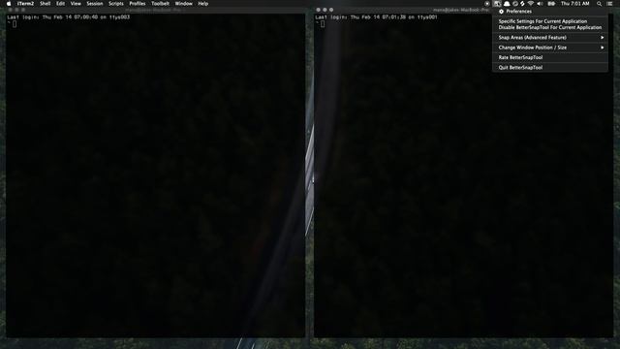
Task: Open the Window menu
Action: pyautogui.click(x=183, y=4)
